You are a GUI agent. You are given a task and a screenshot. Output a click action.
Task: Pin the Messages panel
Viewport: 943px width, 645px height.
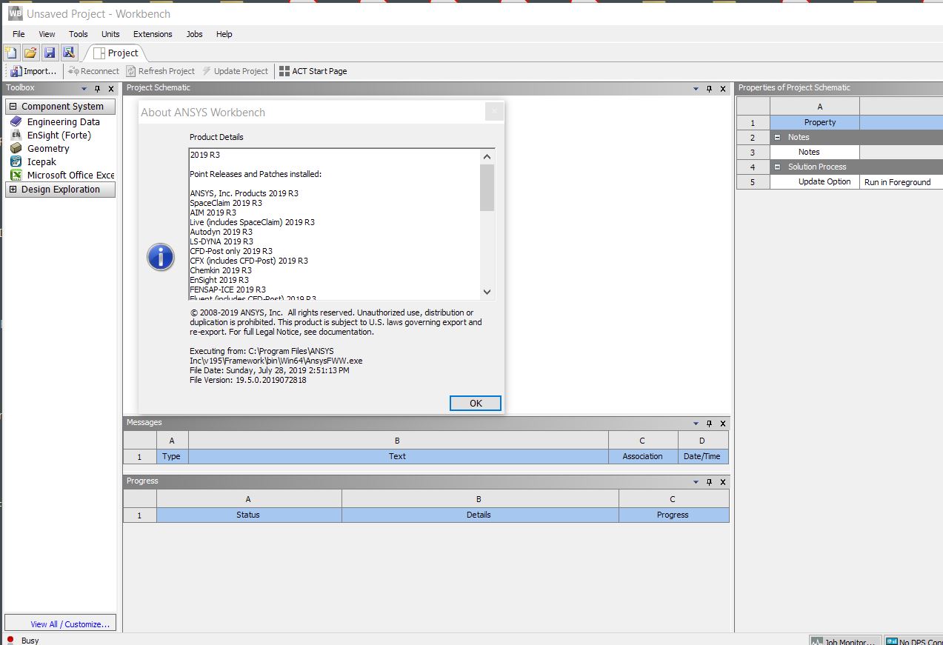tap(709, 424)
